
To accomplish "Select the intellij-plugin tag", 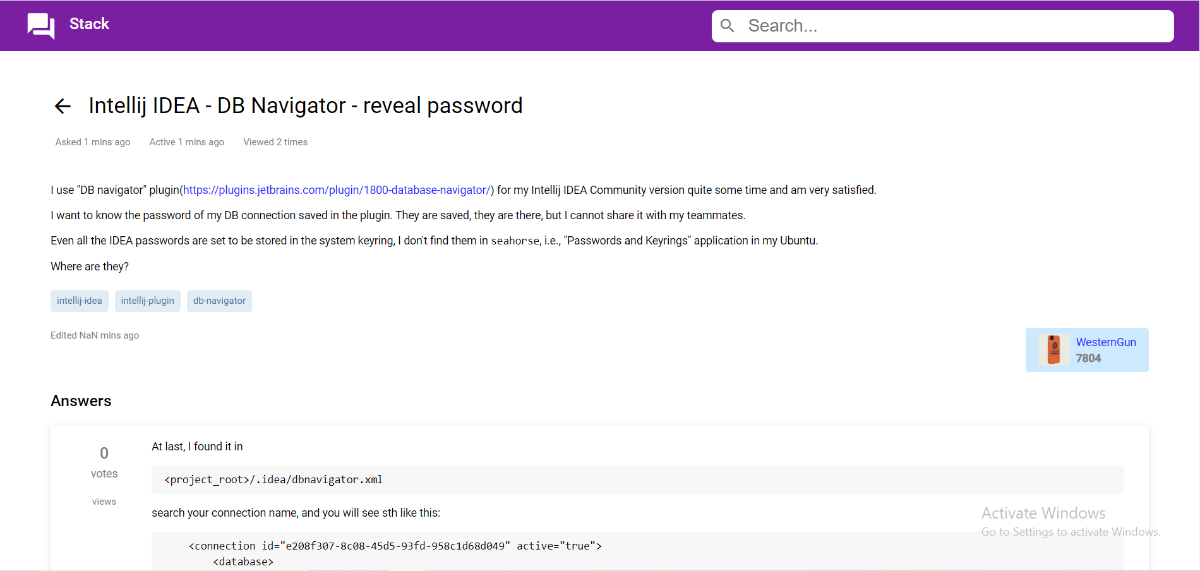I will (x=147, y=301).
